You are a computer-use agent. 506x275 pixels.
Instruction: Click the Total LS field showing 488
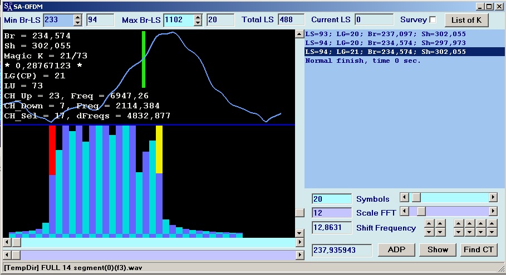(291, 20)
